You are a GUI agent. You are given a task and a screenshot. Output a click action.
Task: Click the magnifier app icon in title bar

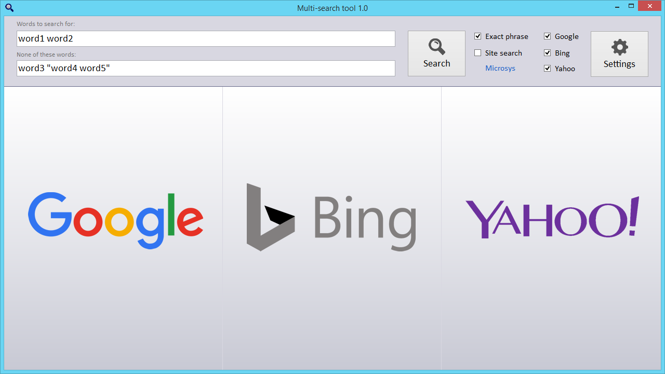pyautogui.click(x=9, y=8)
